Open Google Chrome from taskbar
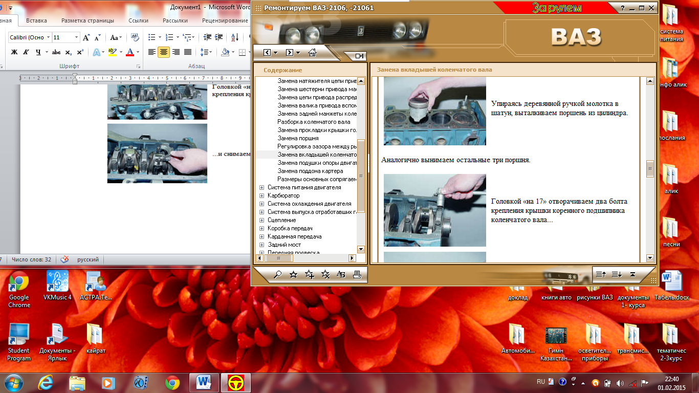The width and height of the screenshot is (699, 393). pos(172,382)
